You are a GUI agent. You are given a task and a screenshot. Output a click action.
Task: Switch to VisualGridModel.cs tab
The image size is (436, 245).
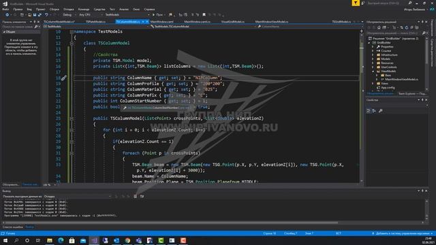pos(233,21)
